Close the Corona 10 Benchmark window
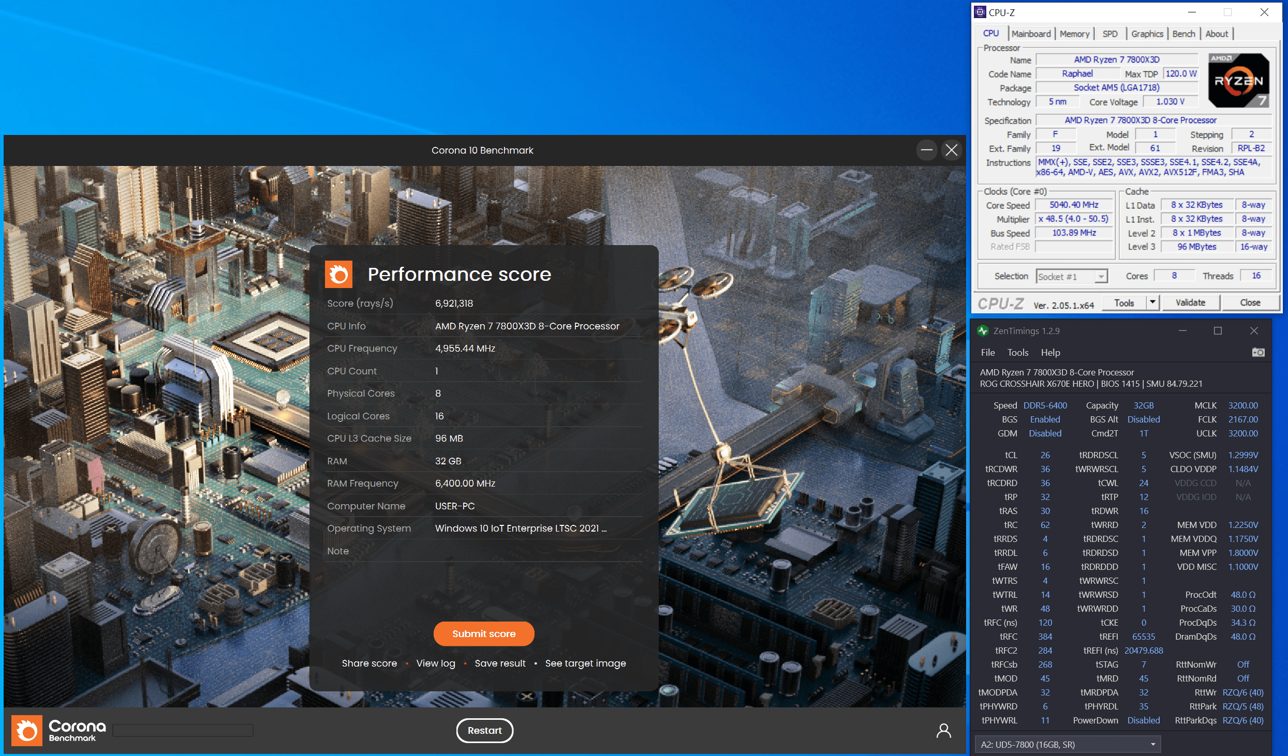The image size is (1288, 756). [x=952, y=150]
